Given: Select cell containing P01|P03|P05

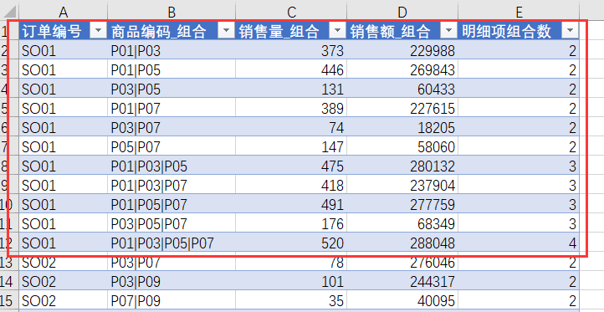Looking at the screenshot, I should (x=171, y=166).
